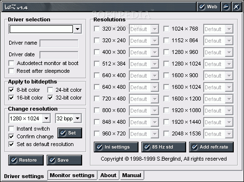
Task: Expand refresh rate dropdown for 1152 × 864
Action: coord(229,41)
